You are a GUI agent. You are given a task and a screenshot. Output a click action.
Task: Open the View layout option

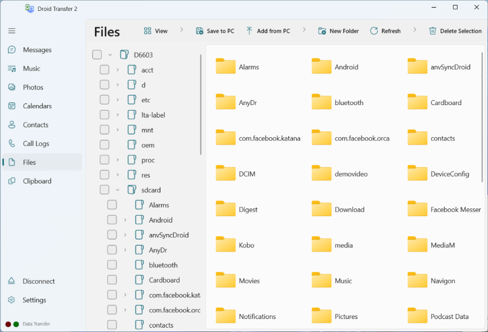point(155,31)
